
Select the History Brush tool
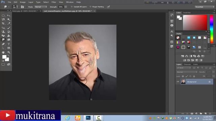click(9, 32)
